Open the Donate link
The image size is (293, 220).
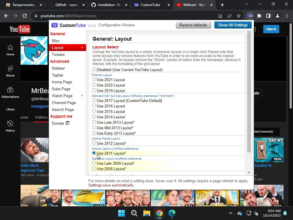click(x=61, y=123)
